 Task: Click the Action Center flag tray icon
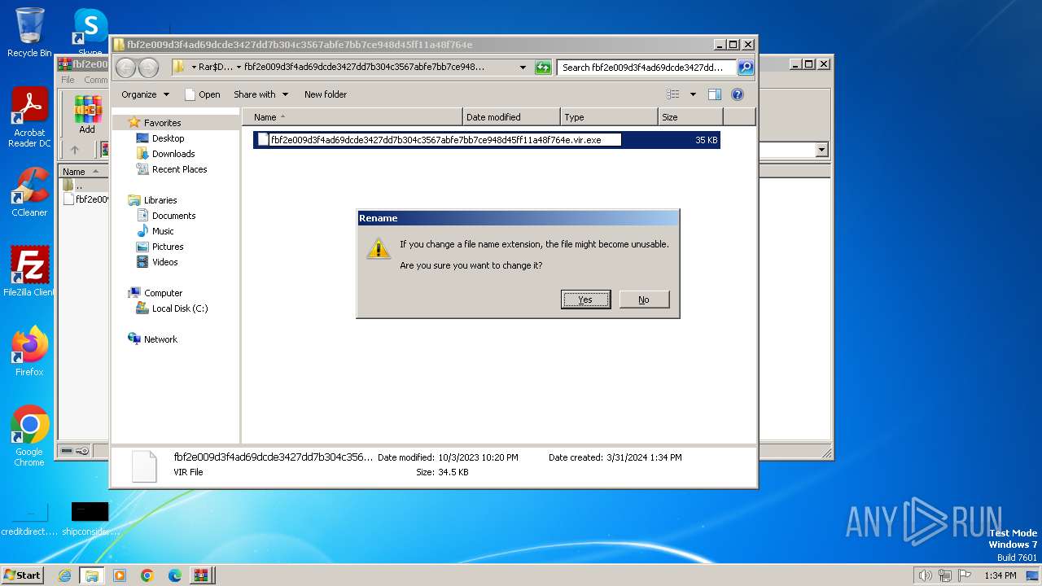point(964,575)
